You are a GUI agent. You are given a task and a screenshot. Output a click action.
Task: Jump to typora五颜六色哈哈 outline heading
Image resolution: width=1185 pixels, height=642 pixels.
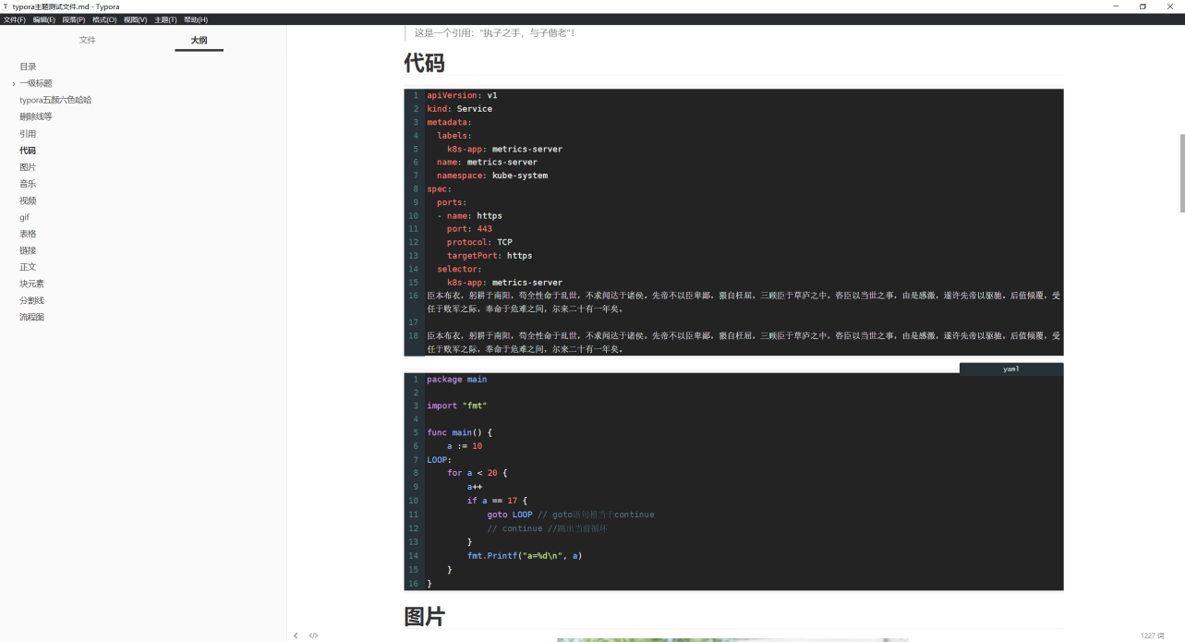(x=55, y=100)
